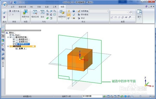Switch to the 主页 ribbon tab
Screen dimensions: 156x99
(13, 7)
